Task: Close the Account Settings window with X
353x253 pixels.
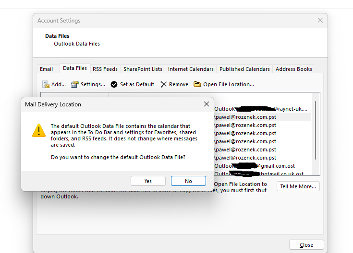Action: click(320, 20)
